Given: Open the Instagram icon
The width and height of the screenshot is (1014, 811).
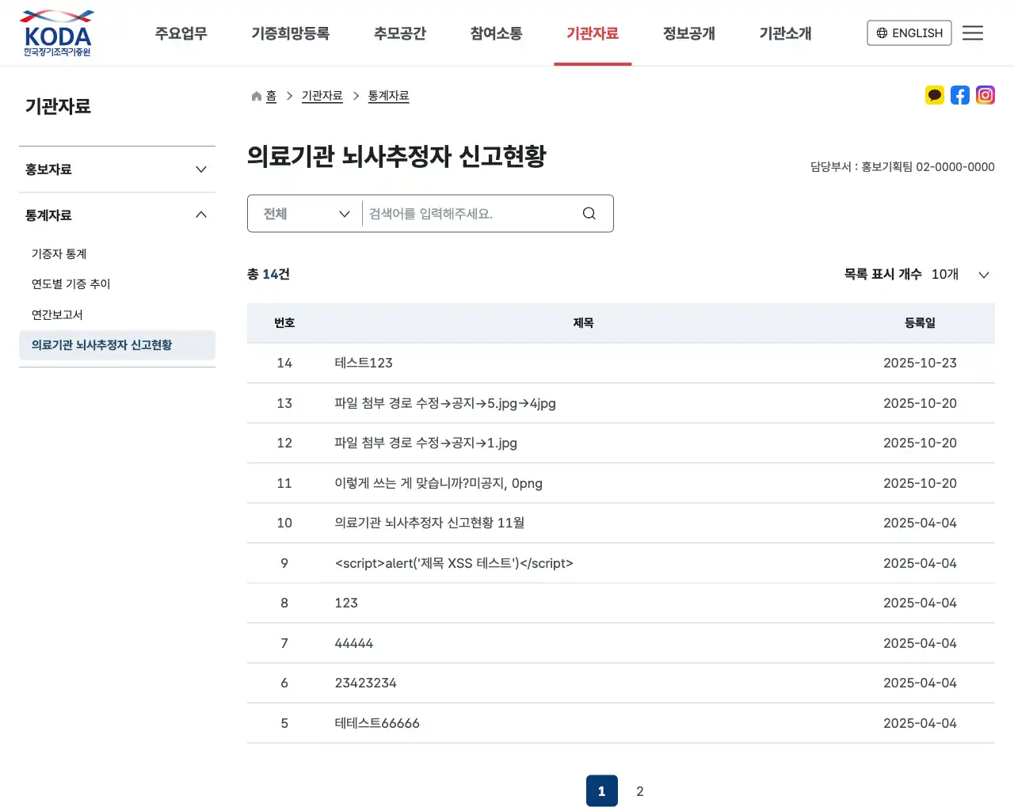Looking at the screenshot, I should 985,95.
